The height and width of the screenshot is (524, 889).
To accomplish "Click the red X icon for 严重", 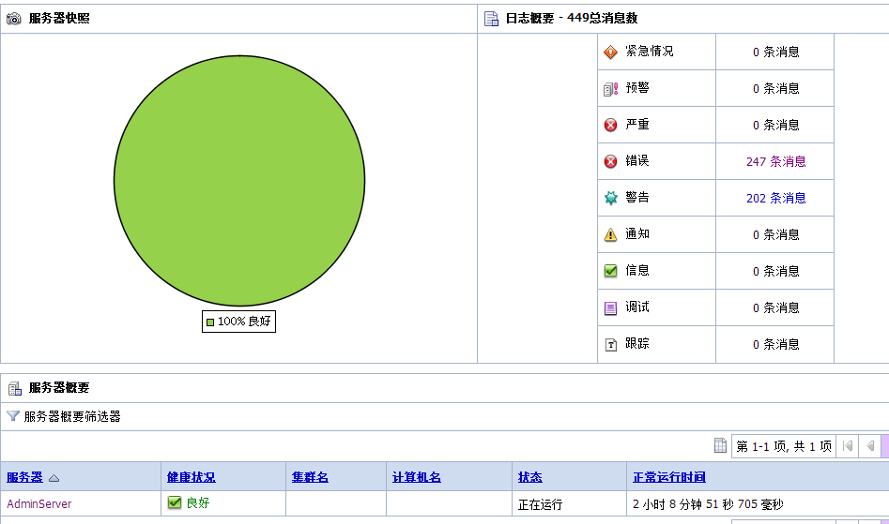I will click(x=610, y=125).
